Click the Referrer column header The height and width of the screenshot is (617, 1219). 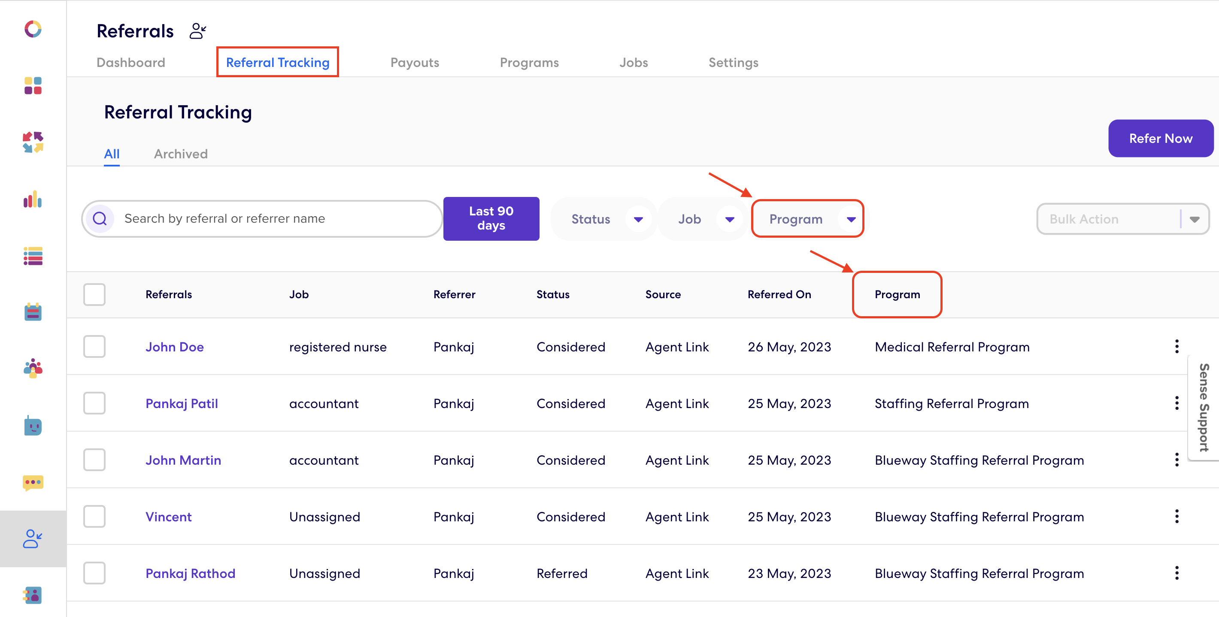pos(454,294)
